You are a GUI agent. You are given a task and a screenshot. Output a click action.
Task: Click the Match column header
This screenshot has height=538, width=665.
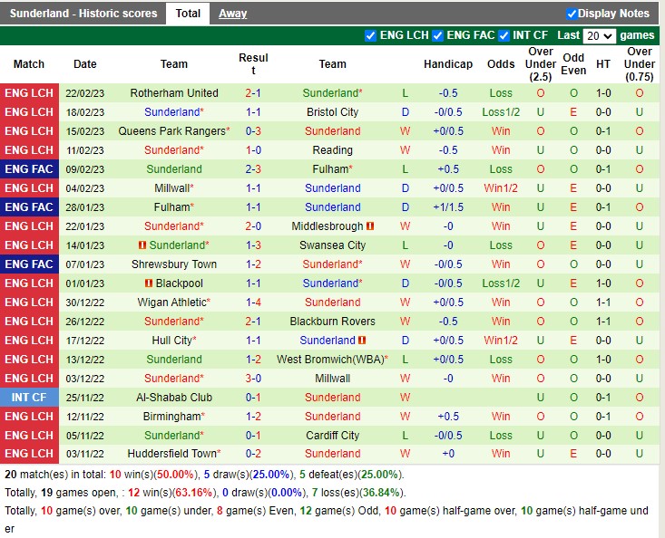tap(29, 64)
